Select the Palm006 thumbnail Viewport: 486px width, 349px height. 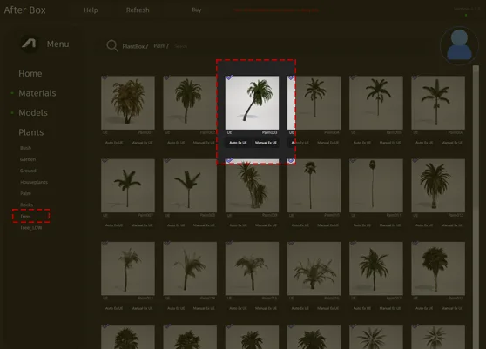[438, 103]
